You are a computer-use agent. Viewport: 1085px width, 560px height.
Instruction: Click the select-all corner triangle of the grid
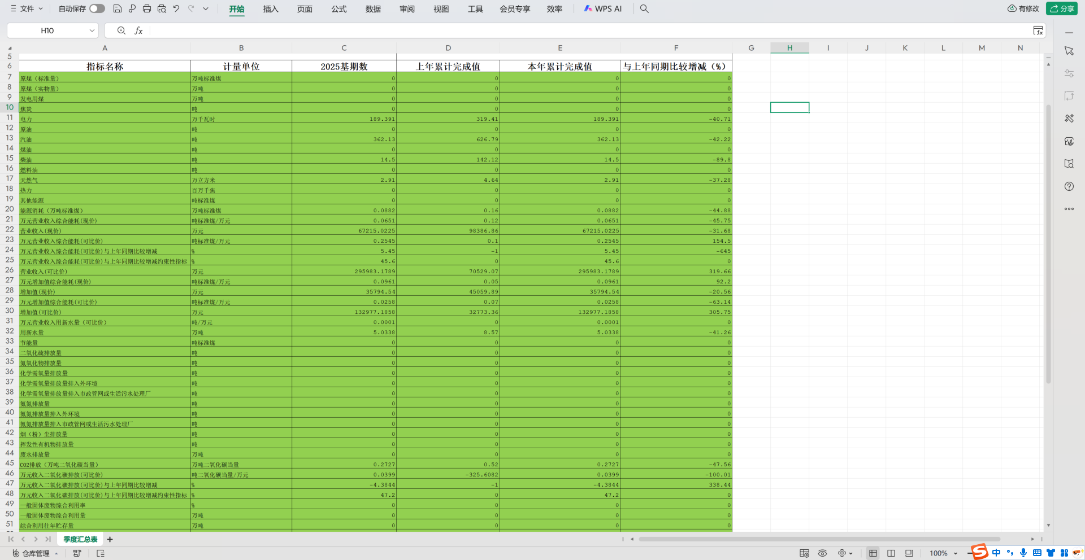tap(10, 48)
